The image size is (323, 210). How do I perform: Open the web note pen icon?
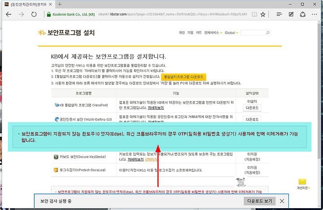pos(291,14)
